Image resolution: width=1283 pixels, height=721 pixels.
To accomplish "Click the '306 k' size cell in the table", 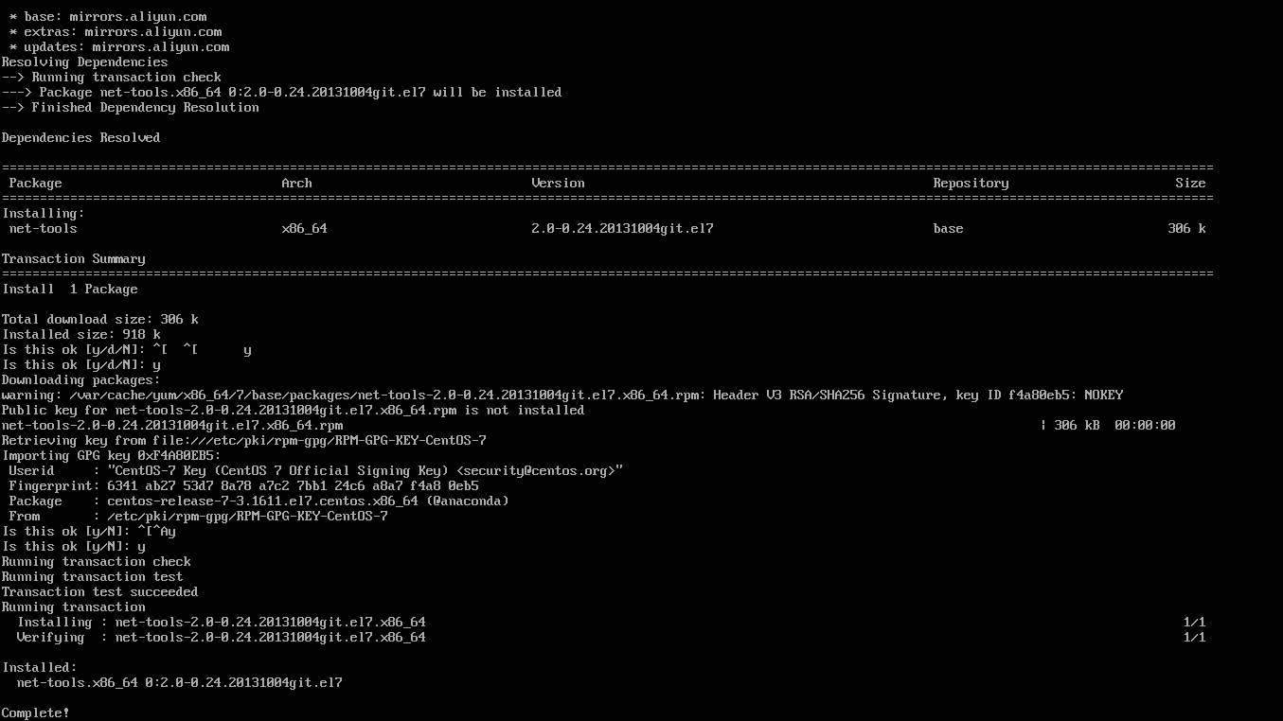I will coord(1187,228).
